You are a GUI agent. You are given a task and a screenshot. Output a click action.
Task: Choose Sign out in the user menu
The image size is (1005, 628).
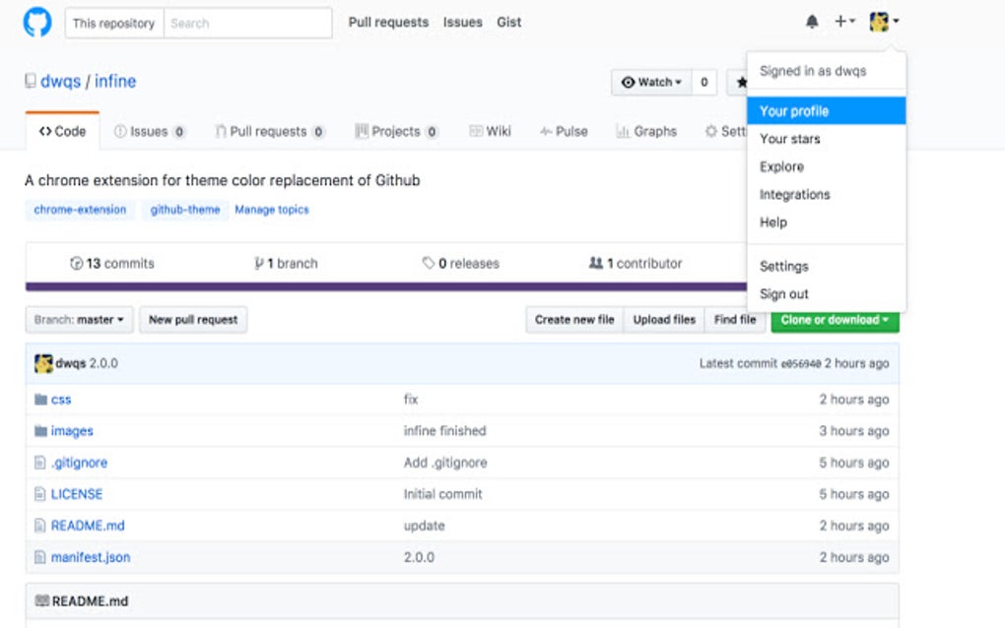coord(784,294)
